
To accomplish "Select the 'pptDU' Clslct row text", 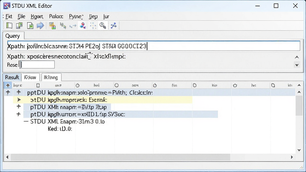I will [x=90, y=93].
